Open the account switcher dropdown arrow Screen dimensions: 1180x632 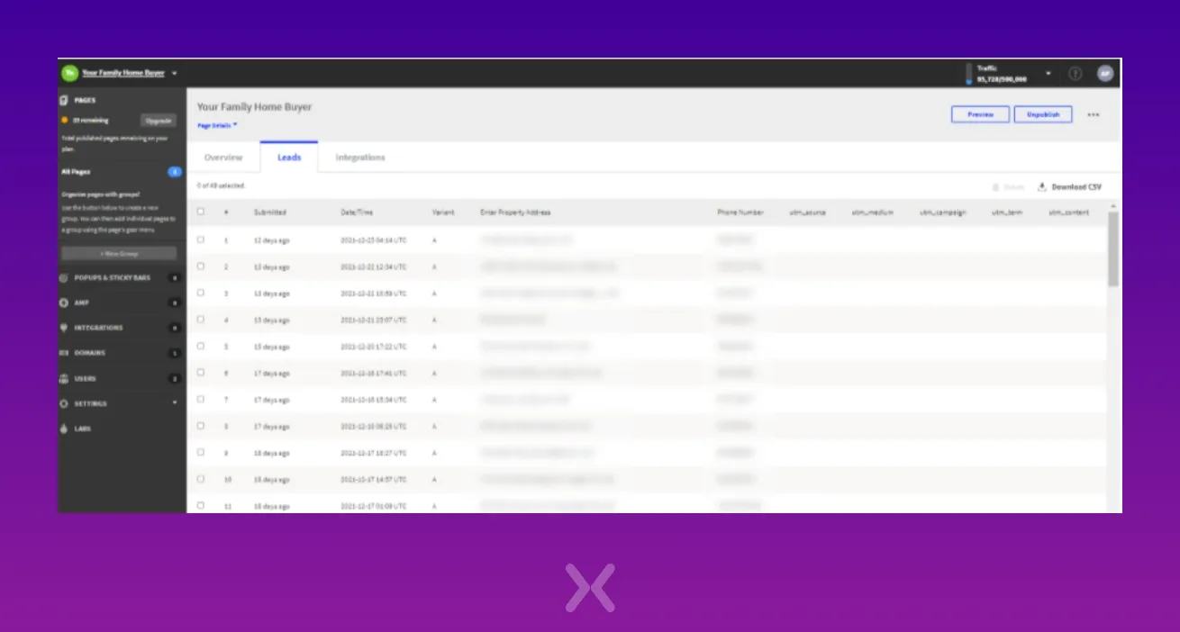tap(175, 73)
